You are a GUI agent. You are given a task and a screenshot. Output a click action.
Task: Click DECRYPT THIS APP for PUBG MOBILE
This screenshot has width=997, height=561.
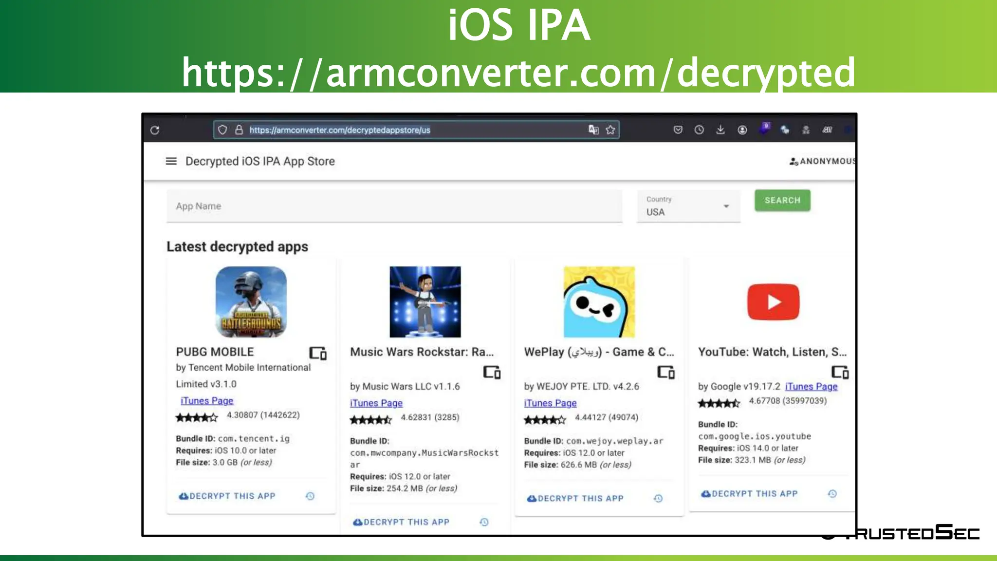coord(227,496)
